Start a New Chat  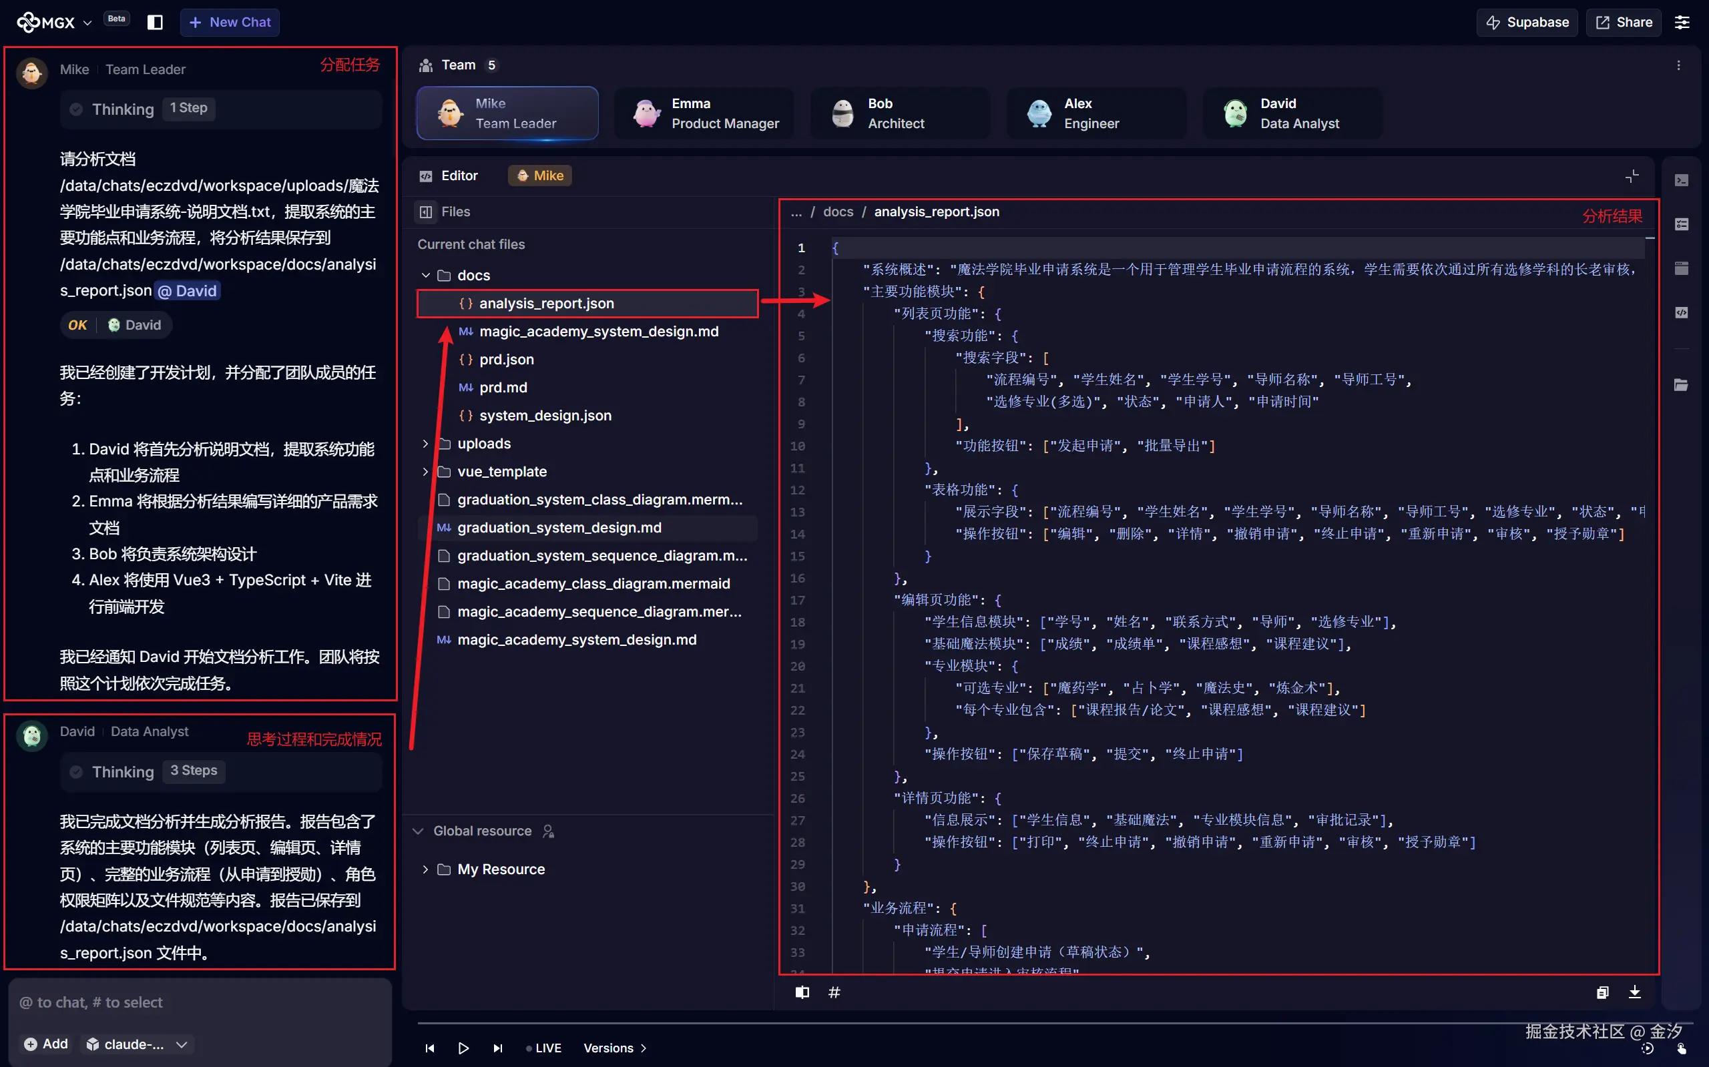pos(230,22)
